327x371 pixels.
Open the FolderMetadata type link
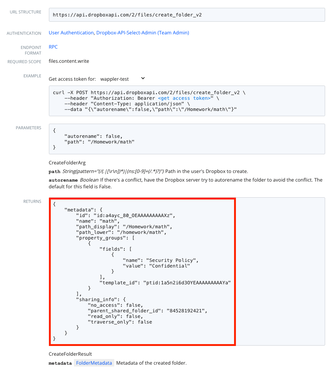[x=94, y=363]
